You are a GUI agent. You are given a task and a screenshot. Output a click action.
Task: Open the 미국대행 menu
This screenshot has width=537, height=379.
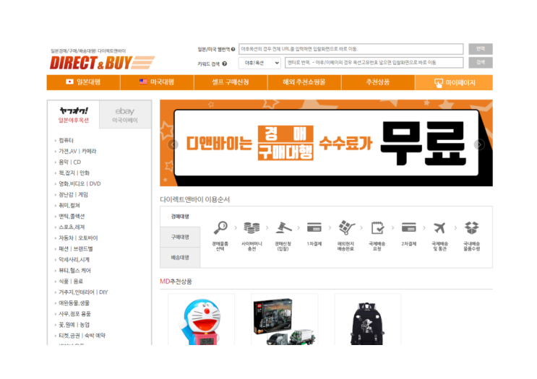[x=157, y=82]
